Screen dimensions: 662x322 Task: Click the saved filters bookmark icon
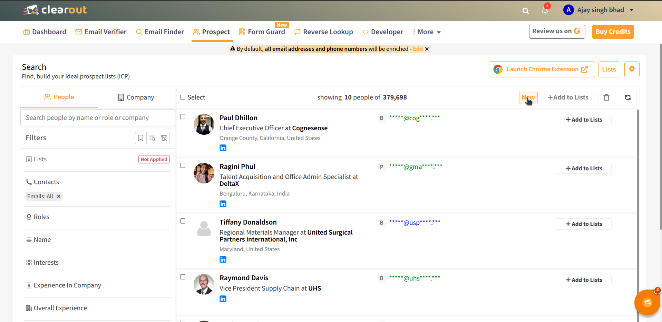(140, 138)
